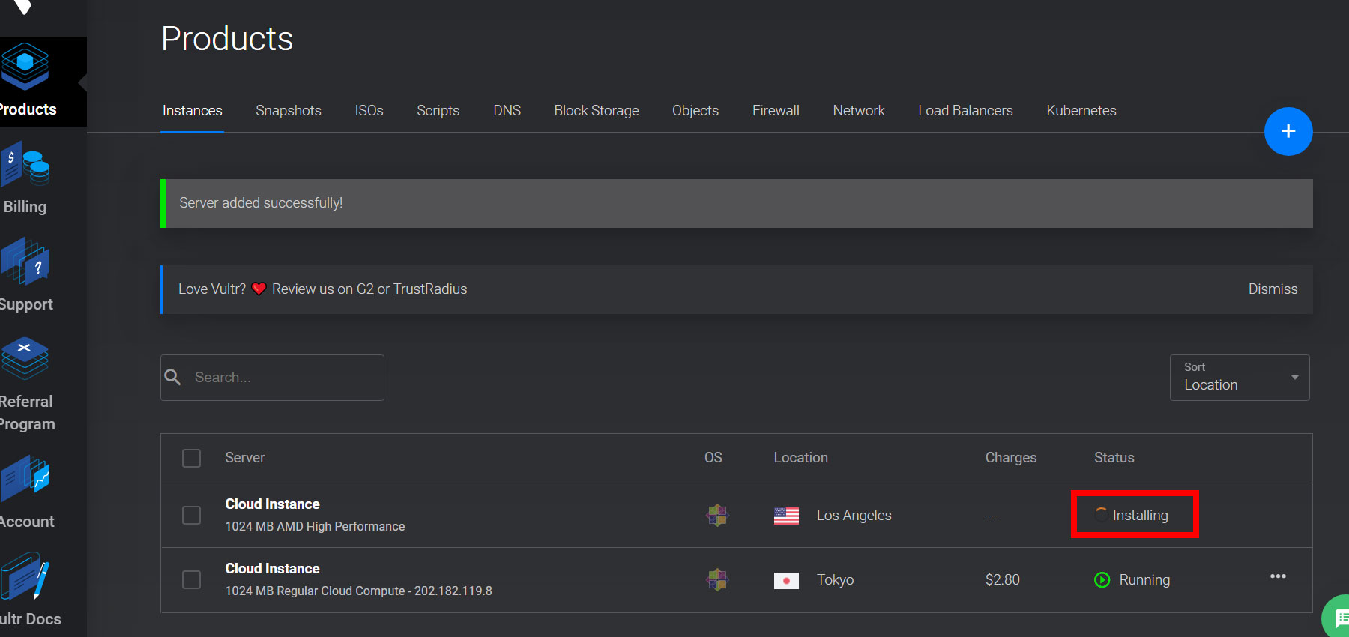Open the three-dot menu for Tokyo instance

click(1278, 576)
